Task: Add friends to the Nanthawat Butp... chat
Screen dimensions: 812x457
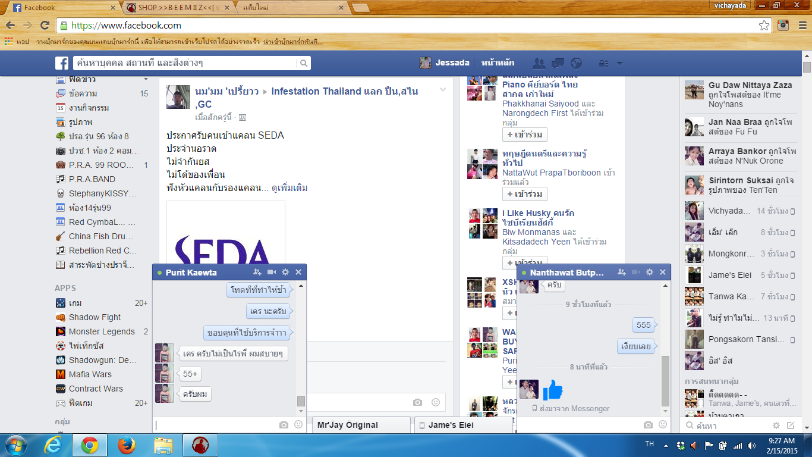Action: tap(622, 273)
